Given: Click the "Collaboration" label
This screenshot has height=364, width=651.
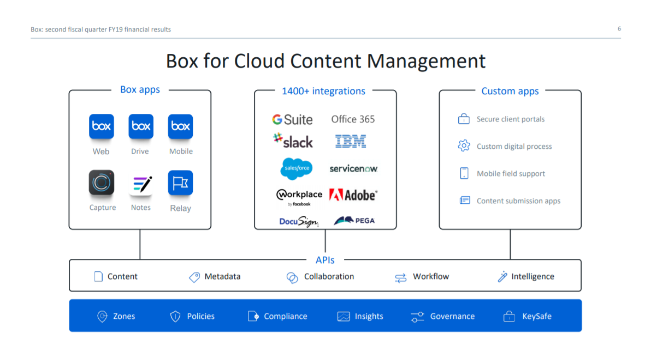Looking at the screenshot, I should coord(329,276).
